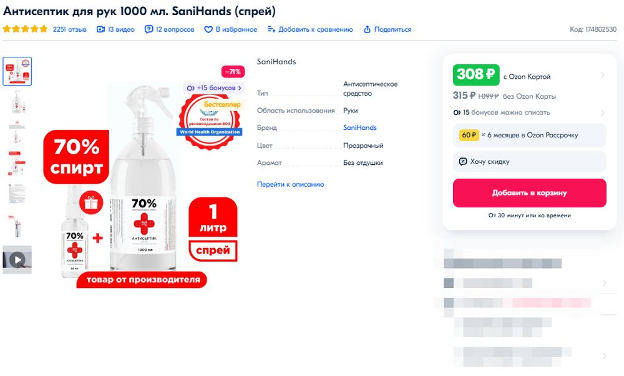Click the question bubble icon for 12 вопросов
The width and height of the screenshot is (624, 376).
point(149,29)
